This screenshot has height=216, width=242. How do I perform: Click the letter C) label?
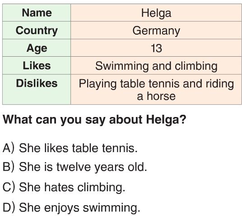pos(9,187)
